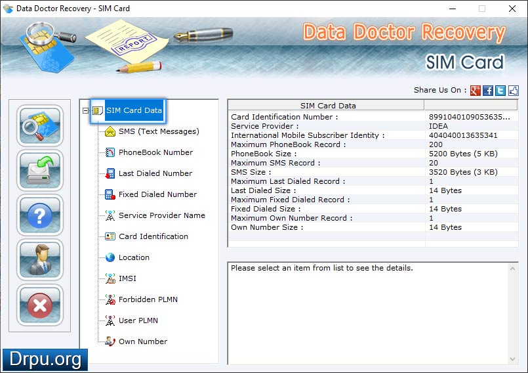
Task: Click the 3520 Bytes (3 KB) value
Action: [x=463, y=172]
